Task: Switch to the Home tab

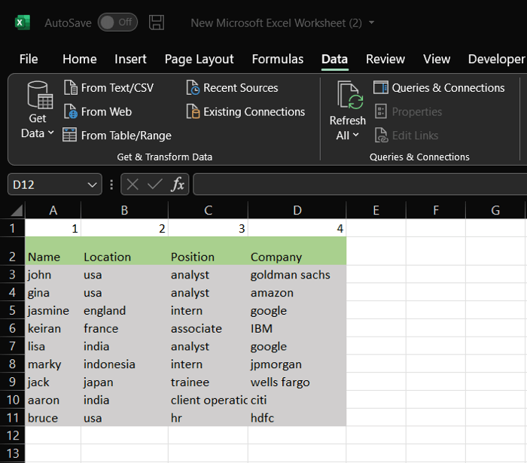Action: 79,59
